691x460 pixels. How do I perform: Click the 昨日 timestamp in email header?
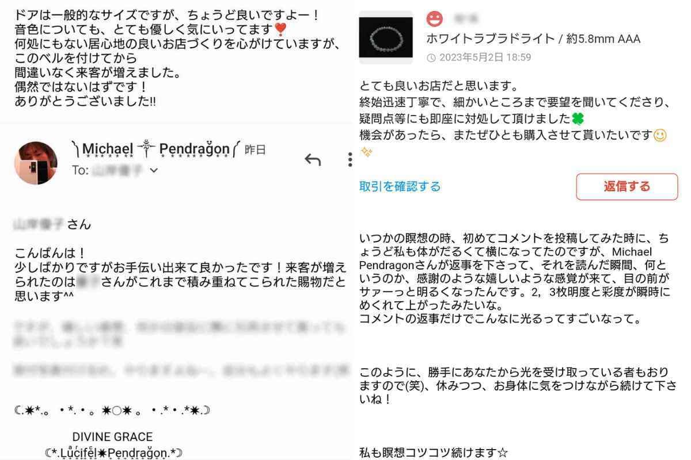[x=255, y=149]
